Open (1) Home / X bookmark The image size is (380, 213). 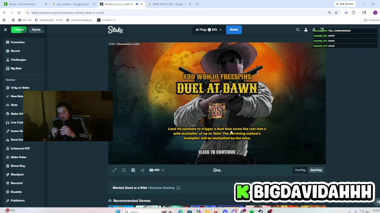[x=106, y=20]
